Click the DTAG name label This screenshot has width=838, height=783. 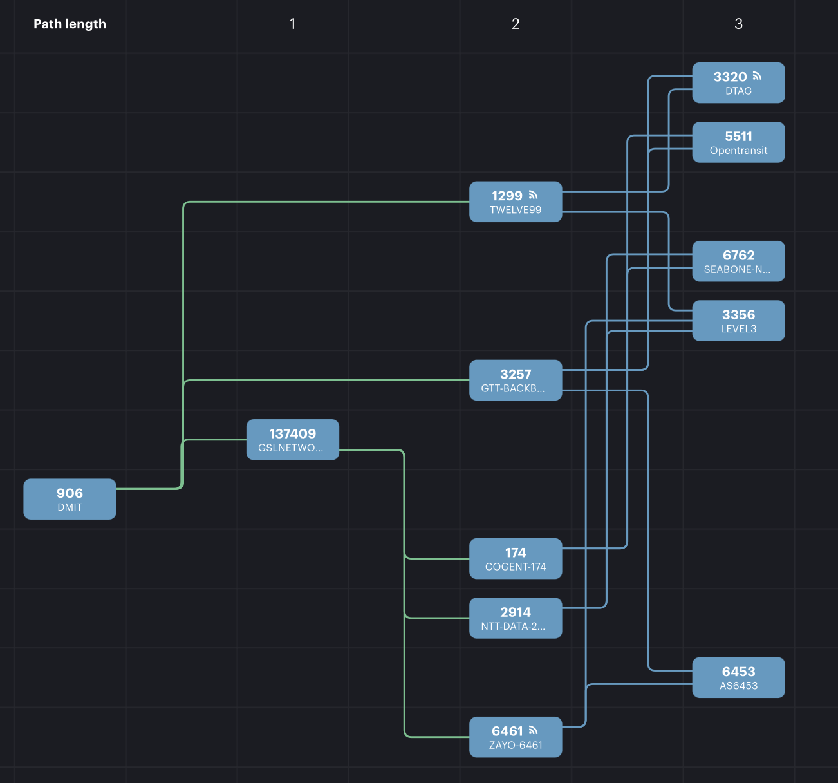[x=738, y=91]
